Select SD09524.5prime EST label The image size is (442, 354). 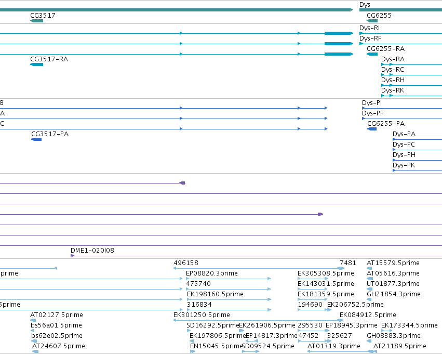[268, 346]
